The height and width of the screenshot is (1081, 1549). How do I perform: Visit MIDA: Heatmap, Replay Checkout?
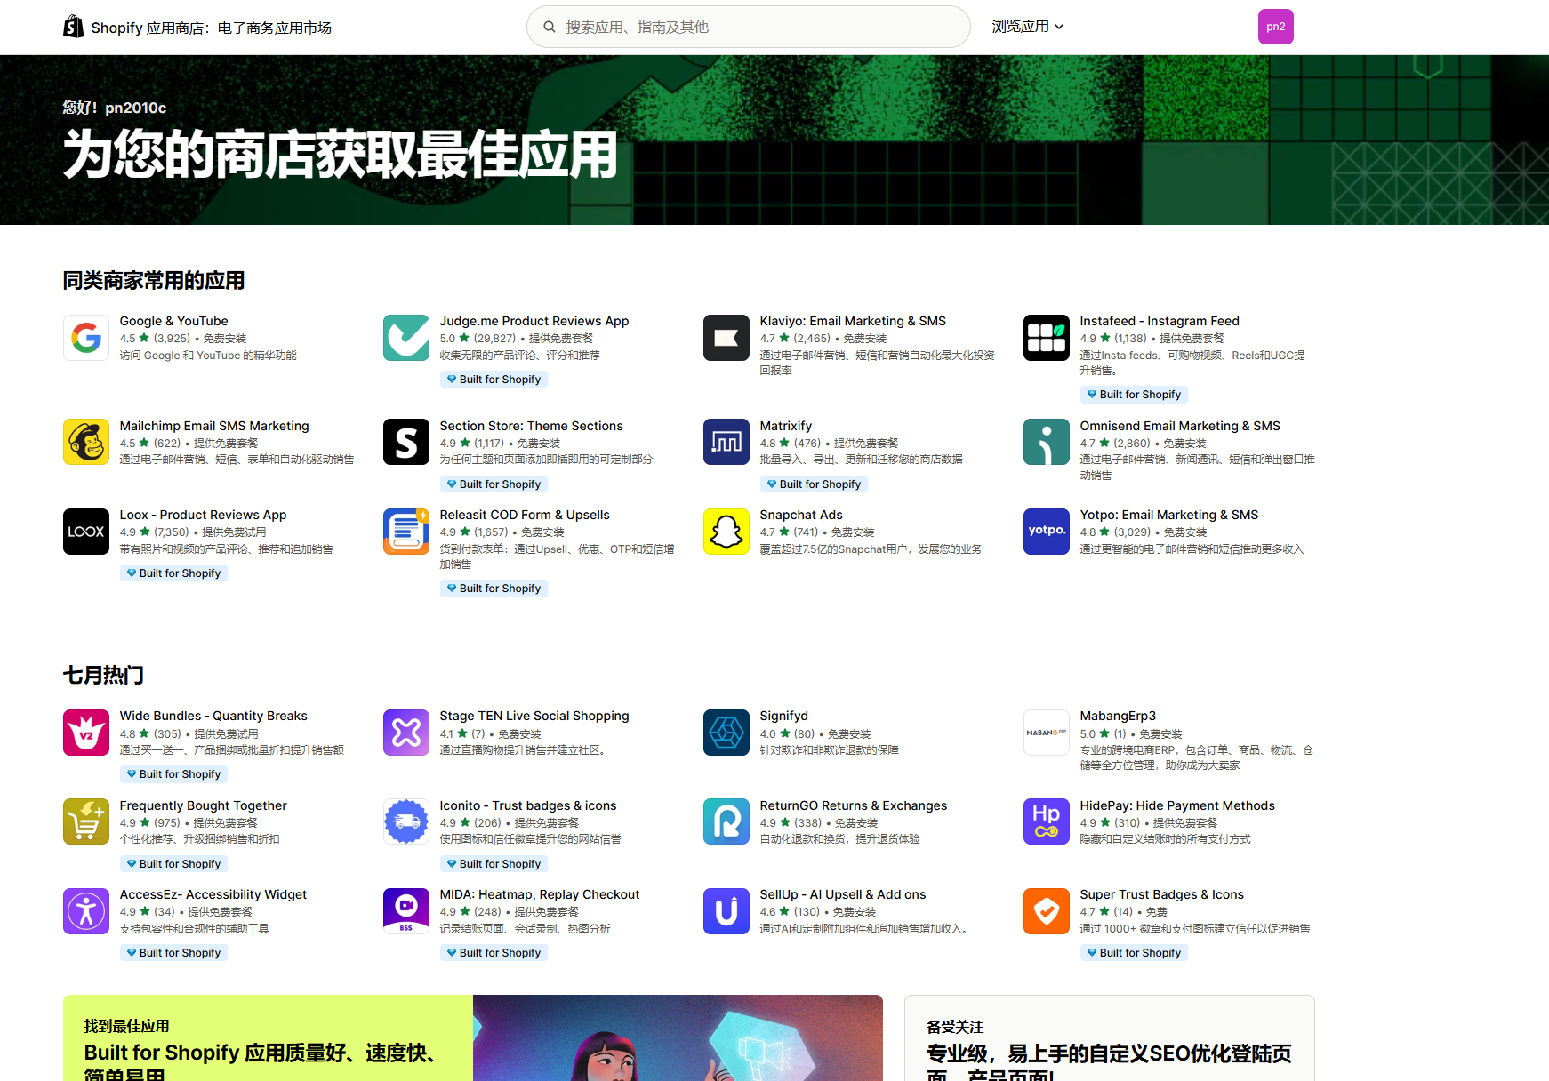[540, 894]
